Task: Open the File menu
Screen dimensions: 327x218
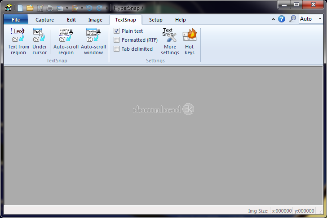Action: point(16,20)
